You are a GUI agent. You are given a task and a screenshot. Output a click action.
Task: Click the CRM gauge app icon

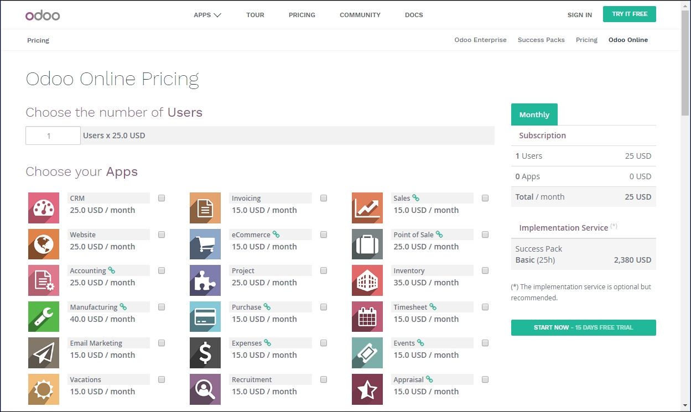44,208
